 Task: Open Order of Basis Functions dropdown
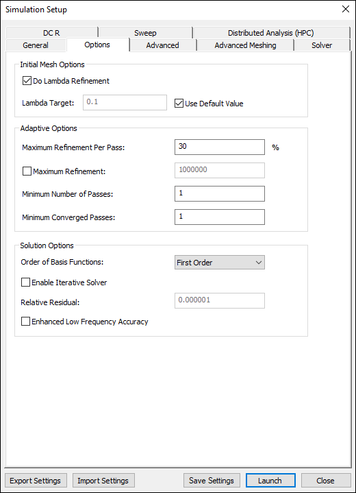(220, 262)
